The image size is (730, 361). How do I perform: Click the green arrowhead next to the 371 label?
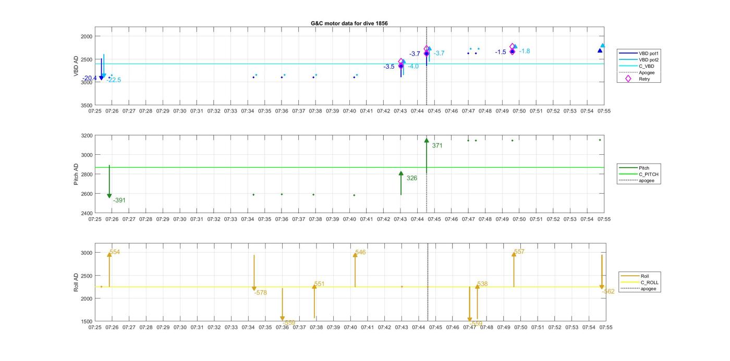pyautogui.click(x=427, y=140)
